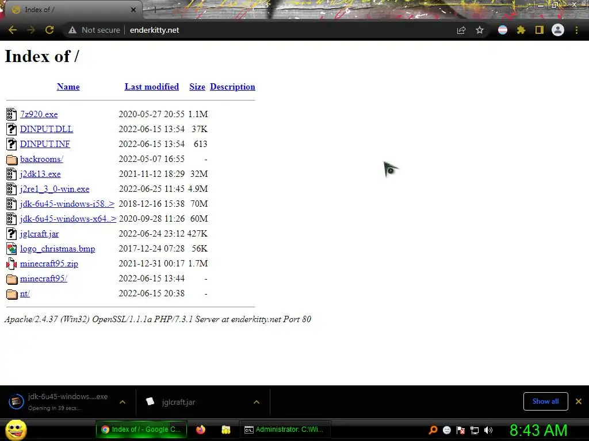The image size is (589, 441).
Task: Open the DINPUT.INF link
Action: pyautogui.click(x=45, y=144)
